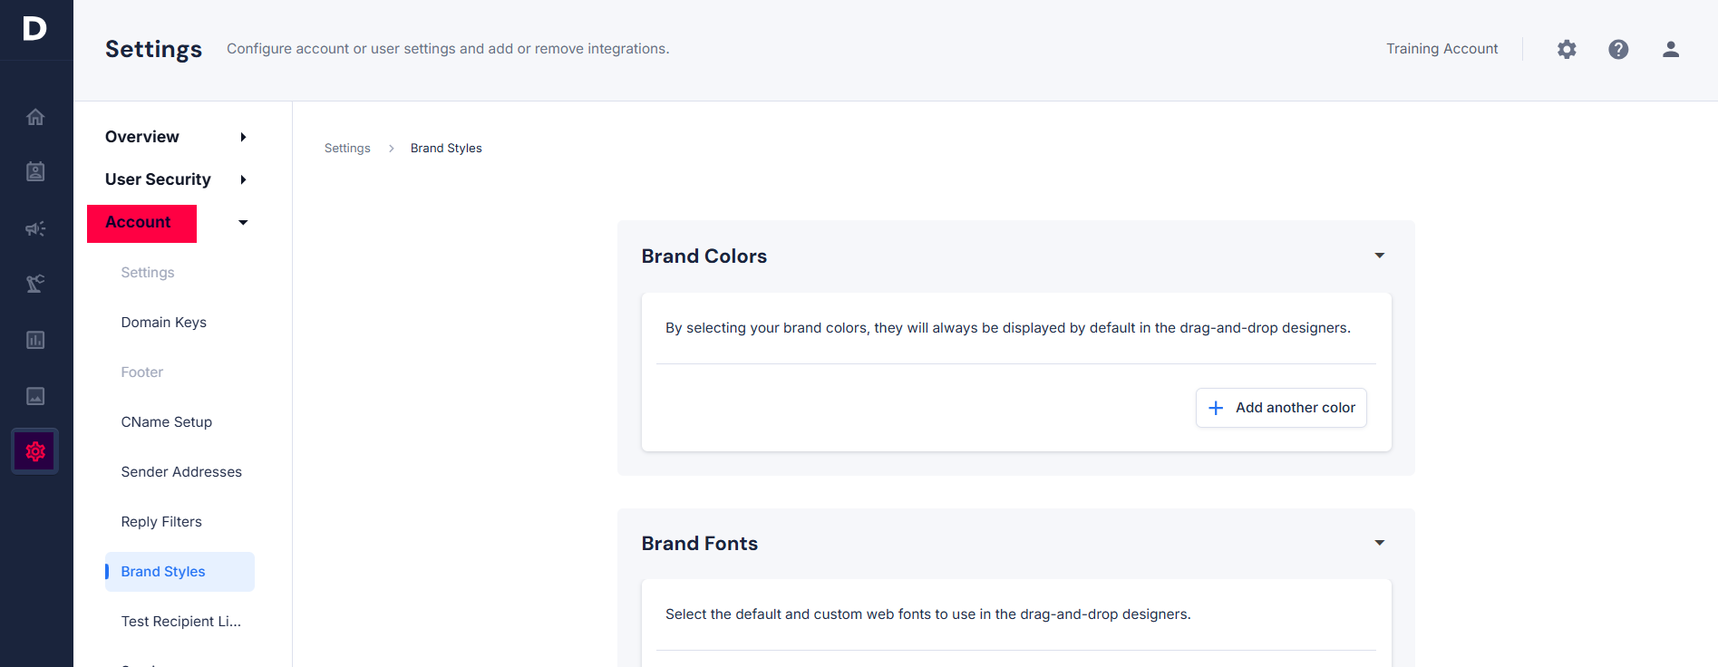Screen dimensions: 1718x667
Task: Open Reply Filters page
Action: (161, 522)
